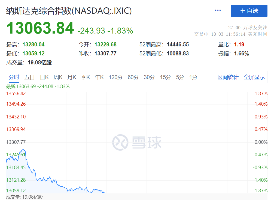Click the 雪球 watermark logo in chart
The image size is (274, 200).
coord(137,142)
